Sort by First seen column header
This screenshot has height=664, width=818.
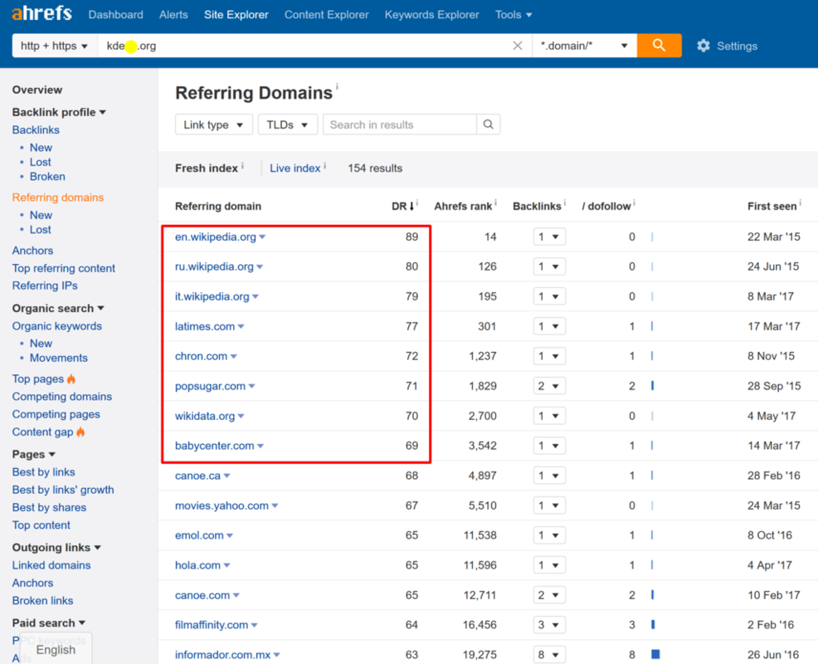click(x=772, y=206)
